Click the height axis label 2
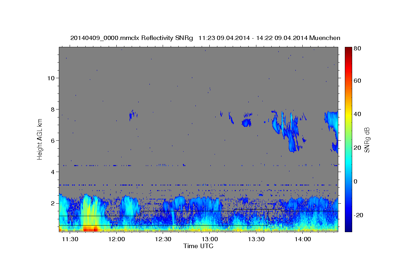 [53, 203]
